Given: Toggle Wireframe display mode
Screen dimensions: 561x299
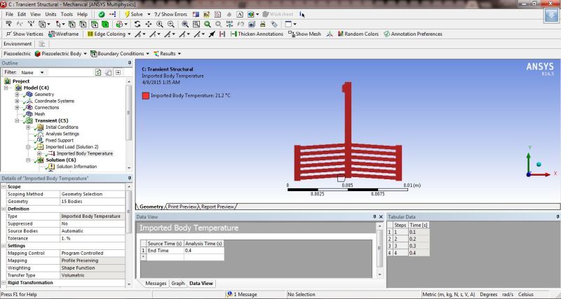Looking at the screenshot, I should pos(63,34).
